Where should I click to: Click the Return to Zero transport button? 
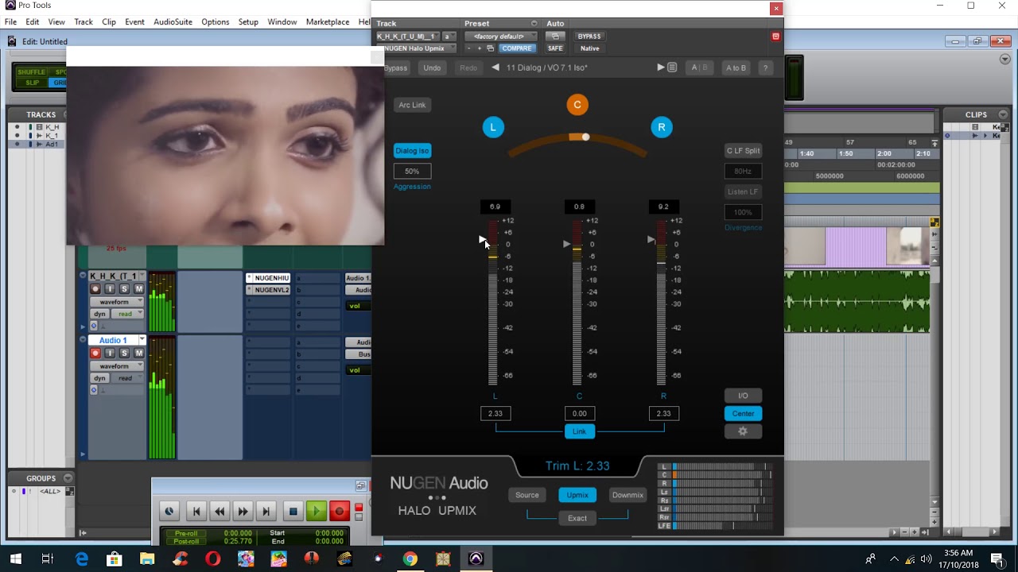tap(196, 512)
